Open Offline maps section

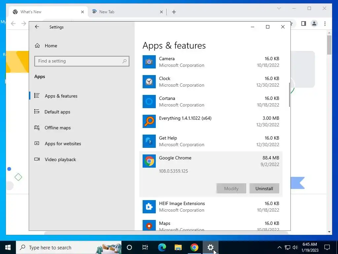click(57, 128)
